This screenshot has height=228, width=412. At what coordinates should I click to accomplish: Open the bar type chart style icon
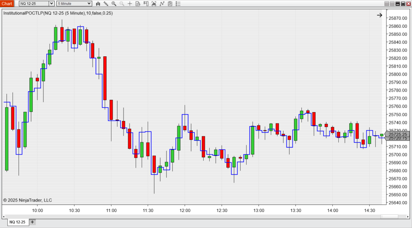(x=98, y=4)
